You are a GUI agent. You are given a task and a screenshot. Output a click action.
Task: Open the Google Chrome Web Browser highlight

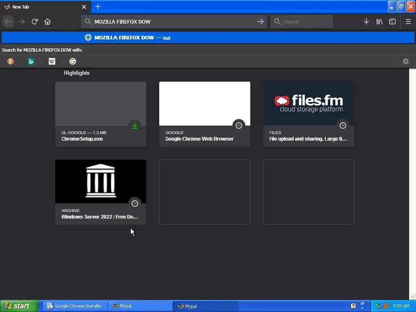click(205, 114)
